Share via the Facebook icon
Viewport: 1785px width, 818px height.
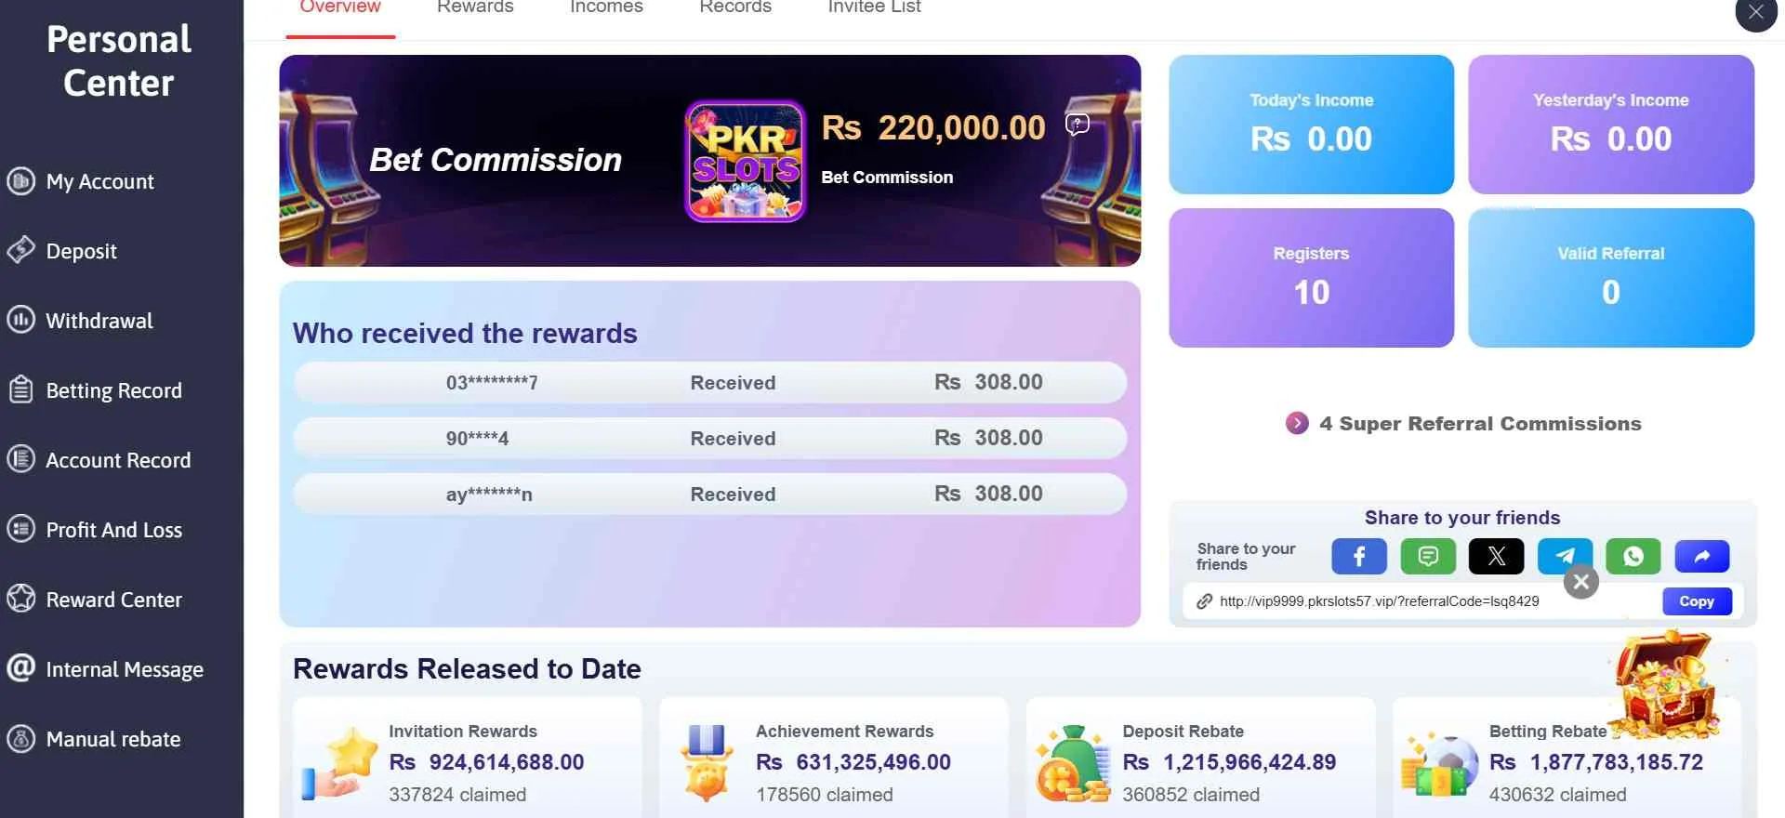tap(1358, 556)
